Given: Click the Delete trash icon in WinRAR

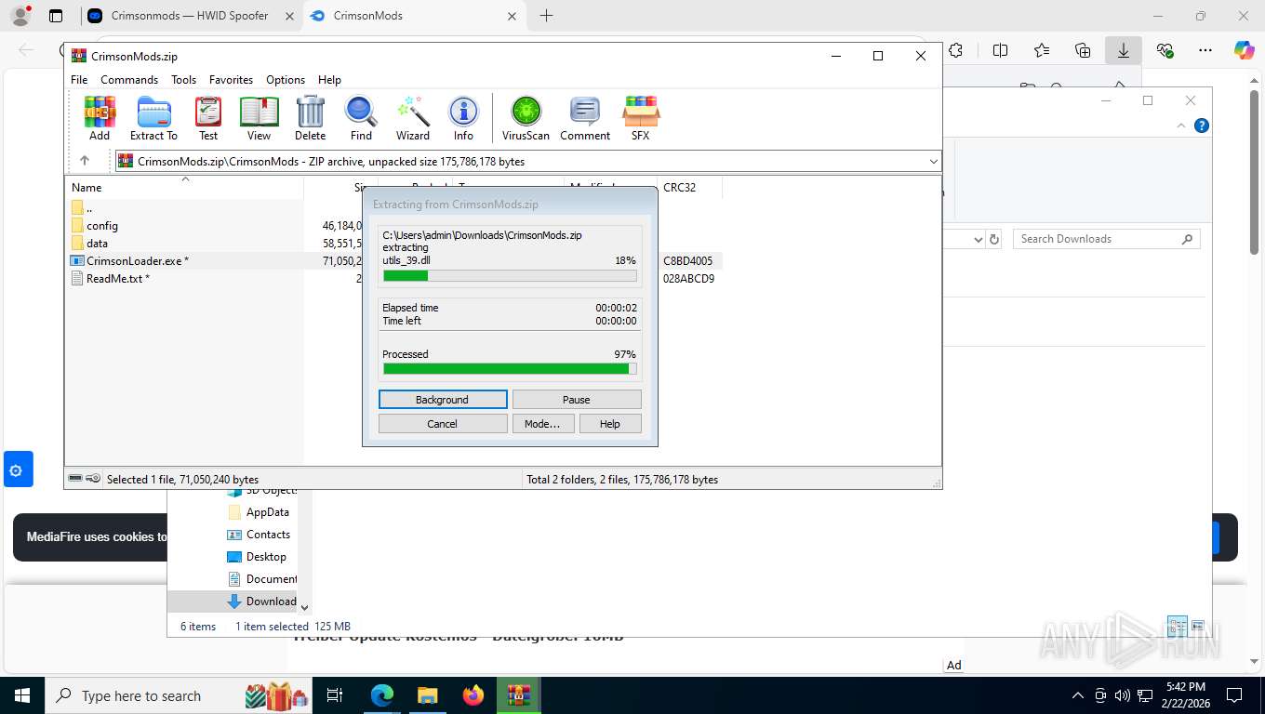Looking at the screenshot, I should coord(310,118).
